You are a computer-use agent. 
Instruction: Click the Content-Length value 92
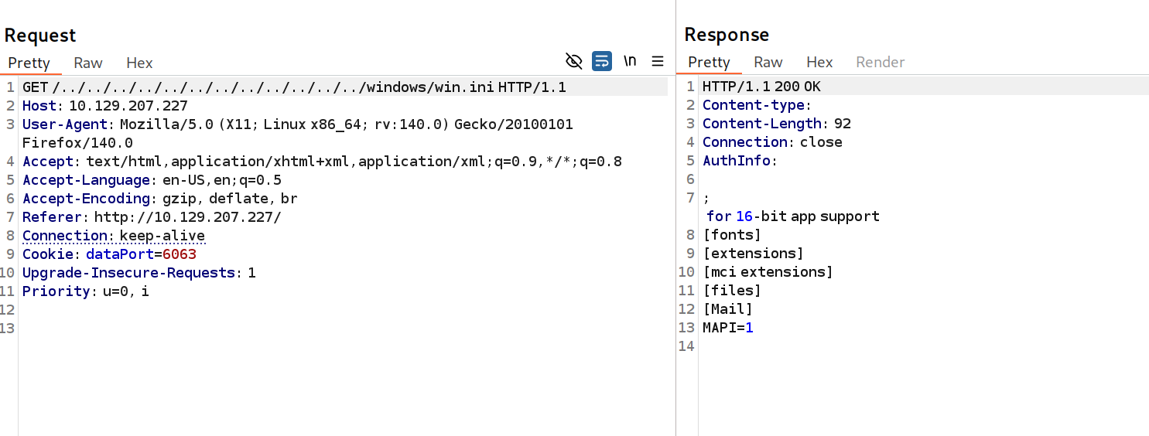pos(843,124)
